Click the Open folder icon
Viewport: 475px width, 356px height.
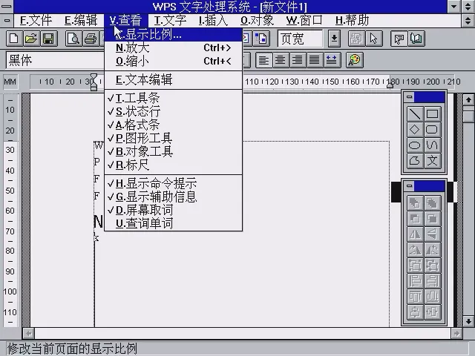pyautogui.click(x=31, y=39)
